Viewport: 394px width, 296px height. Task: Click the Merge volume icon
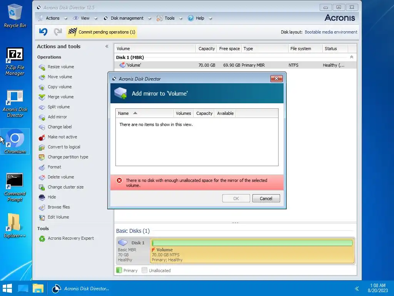click(x=42, y=97)
